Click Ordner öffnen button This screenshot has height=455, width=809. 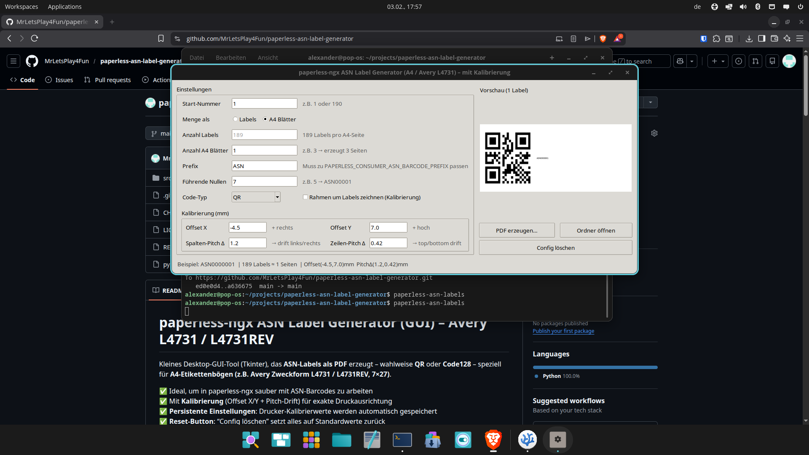tap(596, 230)
